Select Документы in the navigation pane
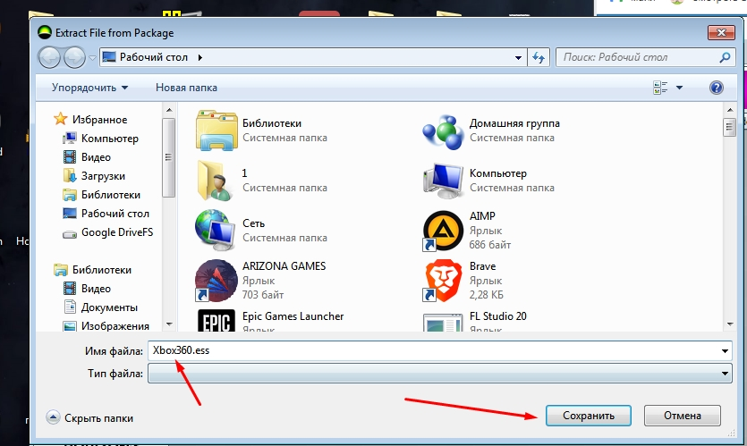The width and height of the screenshot is (747, 446). [109, 307]
